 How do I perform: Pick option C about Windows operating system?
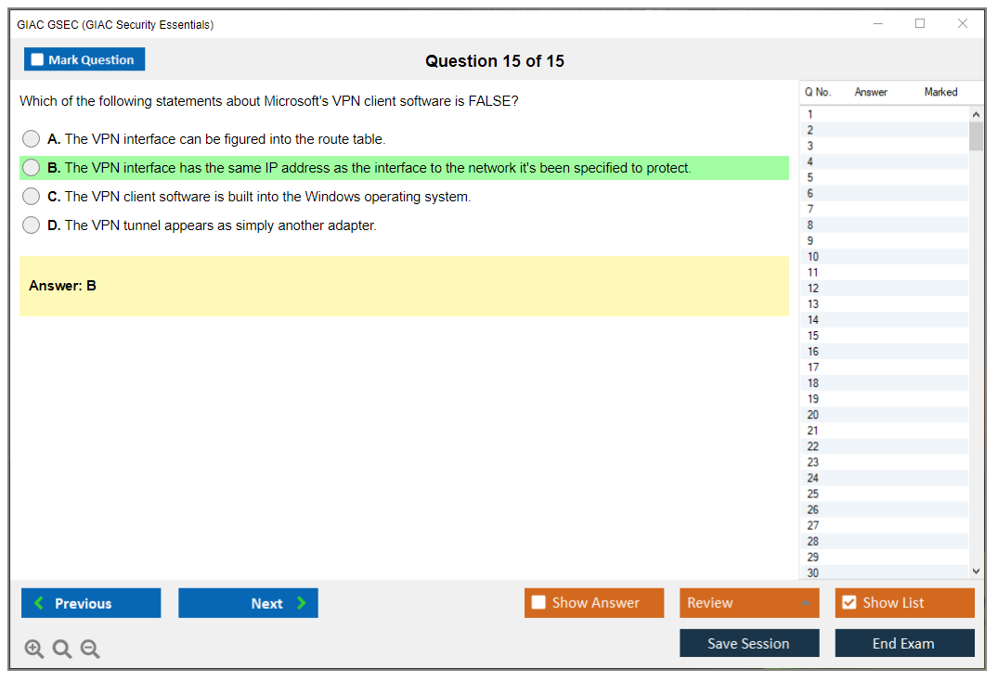[32, 197]
